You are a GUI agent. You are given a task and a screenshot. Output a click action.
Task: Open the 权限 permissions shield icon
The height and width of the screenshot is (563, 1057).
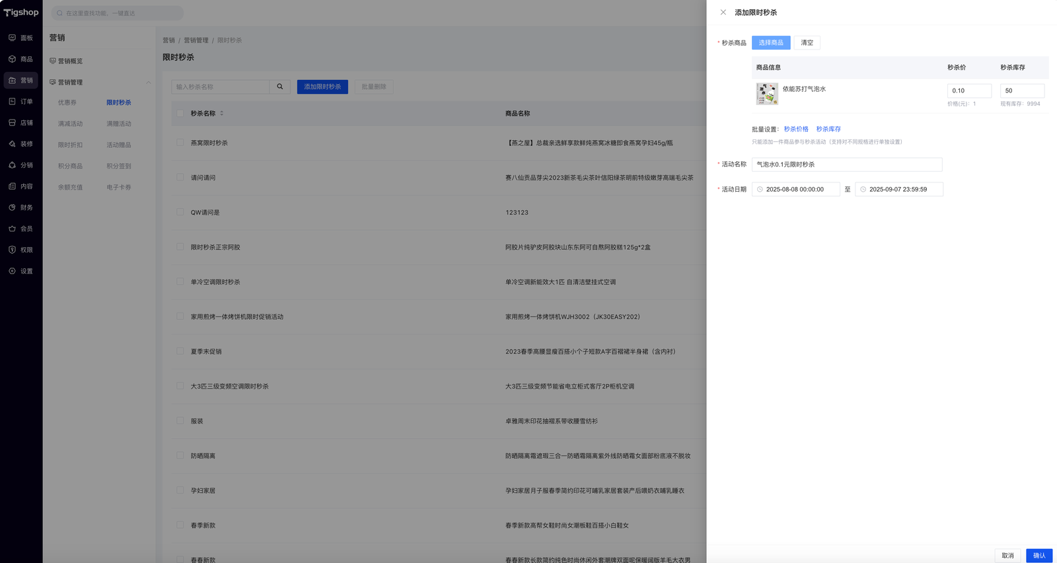tap(13, 250)
